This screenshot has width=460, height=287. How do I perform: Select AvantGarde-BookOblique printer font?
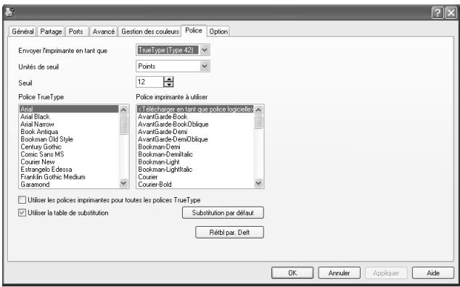pyautogui.click(x=195, y=125)
